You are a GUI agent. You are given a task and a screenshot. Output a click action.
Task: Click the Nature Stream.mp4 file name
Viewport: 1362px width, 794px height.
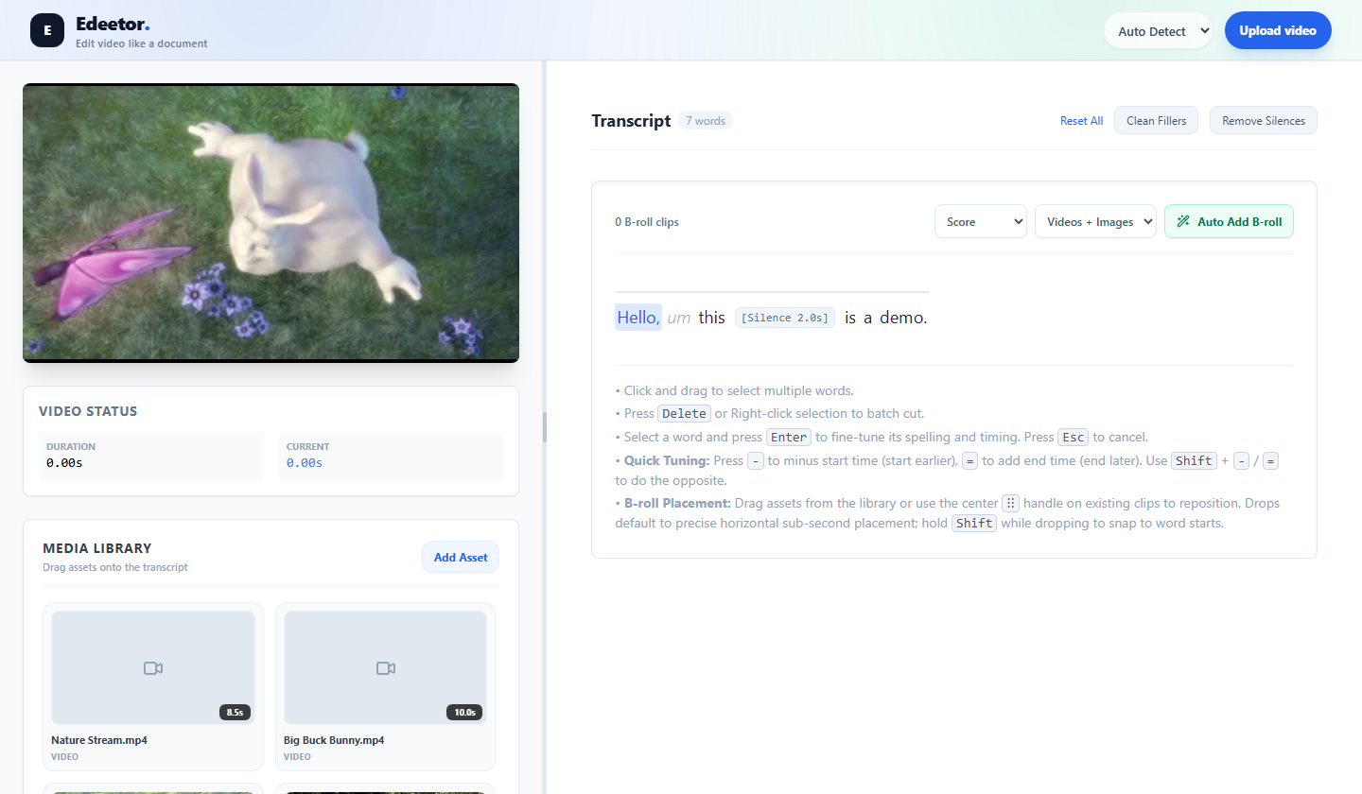tap(99, 740)
